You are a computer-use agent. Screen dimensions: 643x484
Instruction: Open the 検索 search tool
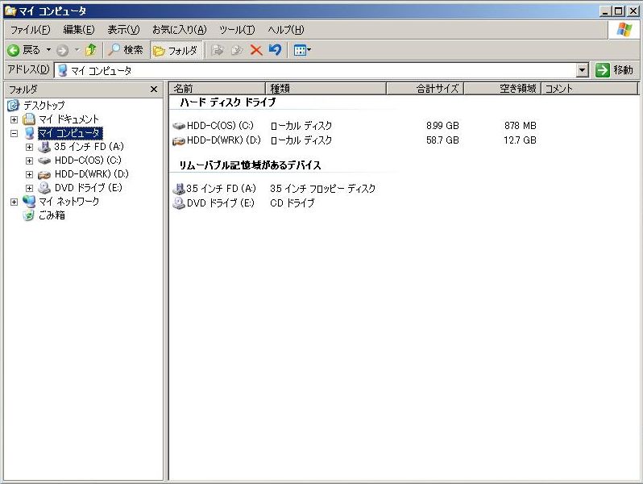(126, 50)
